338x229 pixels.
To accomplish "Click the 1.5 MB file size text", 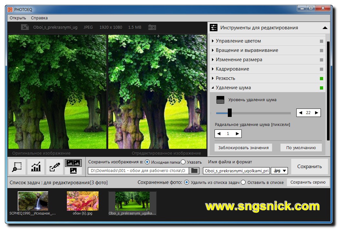I will coord(135,27).
